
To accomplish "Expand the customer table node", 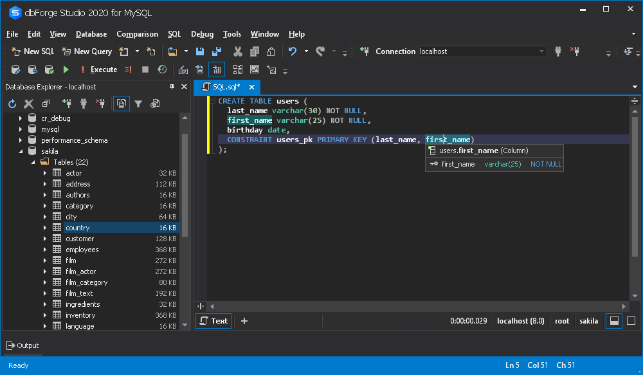I will pos(45,239).
